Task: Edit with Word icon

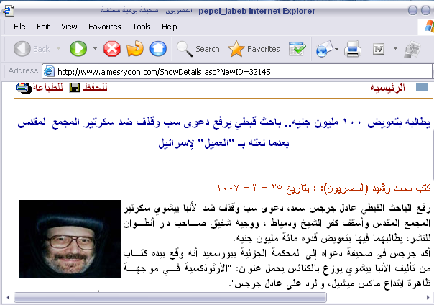Action: click(x=379, y=50)
